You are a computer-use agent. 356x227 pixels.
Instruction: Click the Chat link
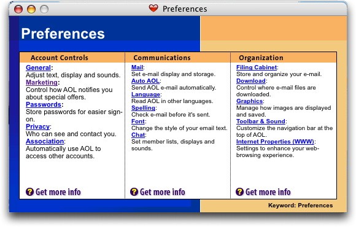tap(138, 135)
